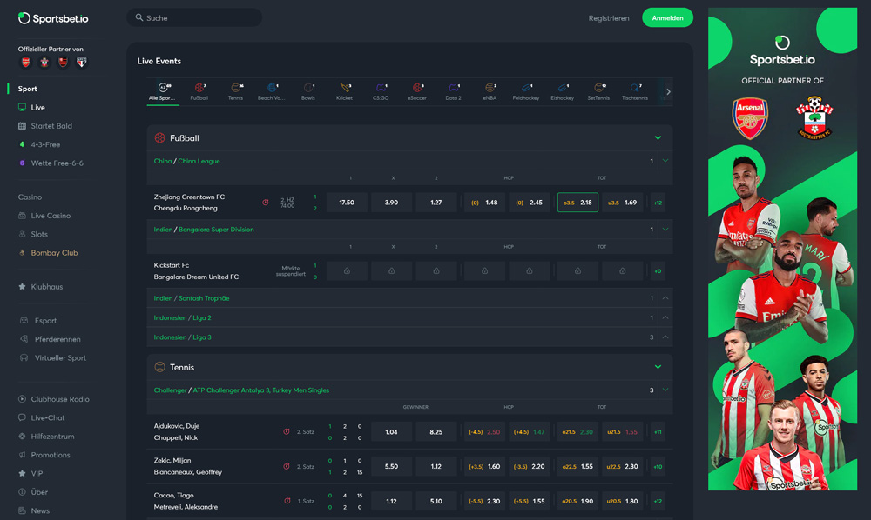This screenshot has height=520, width=871.
Task: Pick the 5.10 odds for Metreveli, Aleksandre
Action: (x=436, y=501)
